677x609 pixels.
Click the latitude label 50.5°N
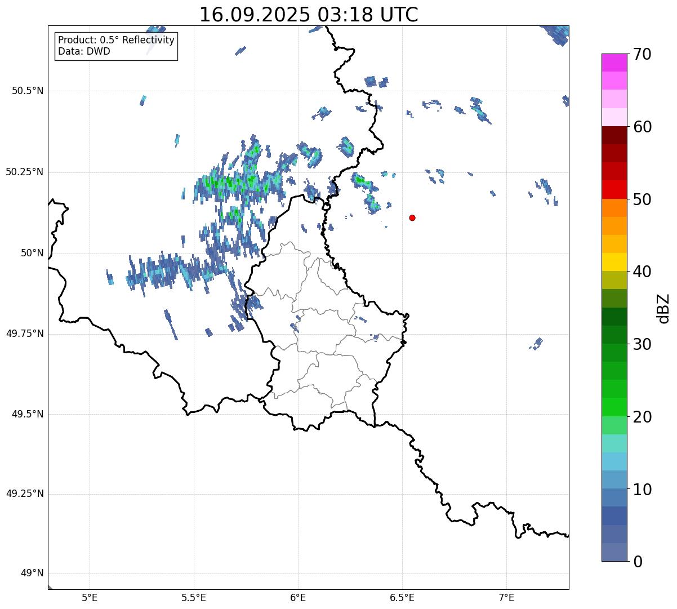[x=27, y=91]
